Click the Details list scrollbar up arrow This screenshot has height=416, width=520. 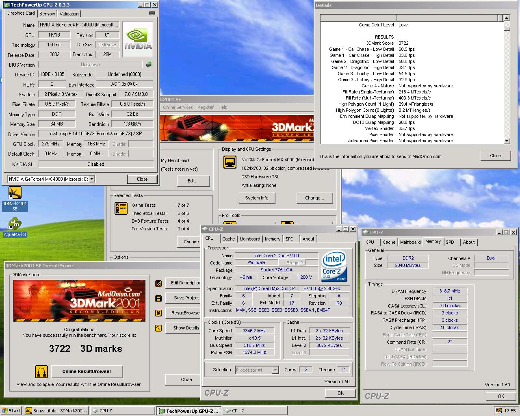(x=507, y=18)
